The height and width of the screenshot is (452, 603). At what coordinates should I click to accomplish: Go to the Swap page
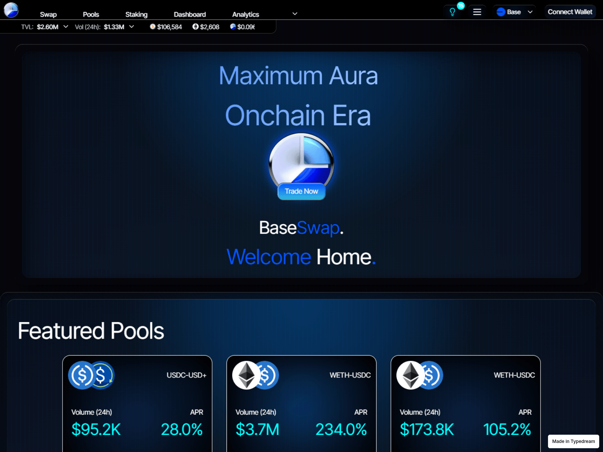(48, 14)
